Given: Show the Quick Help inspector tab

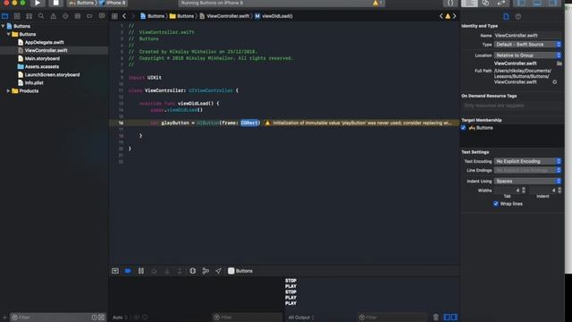Looking at the screenshot, I should pos(518,16).
